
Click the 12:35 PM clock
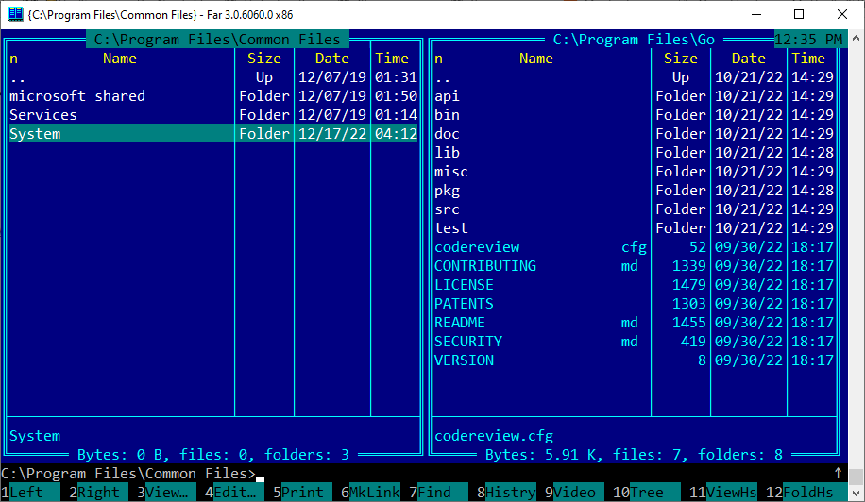point(808,39)
